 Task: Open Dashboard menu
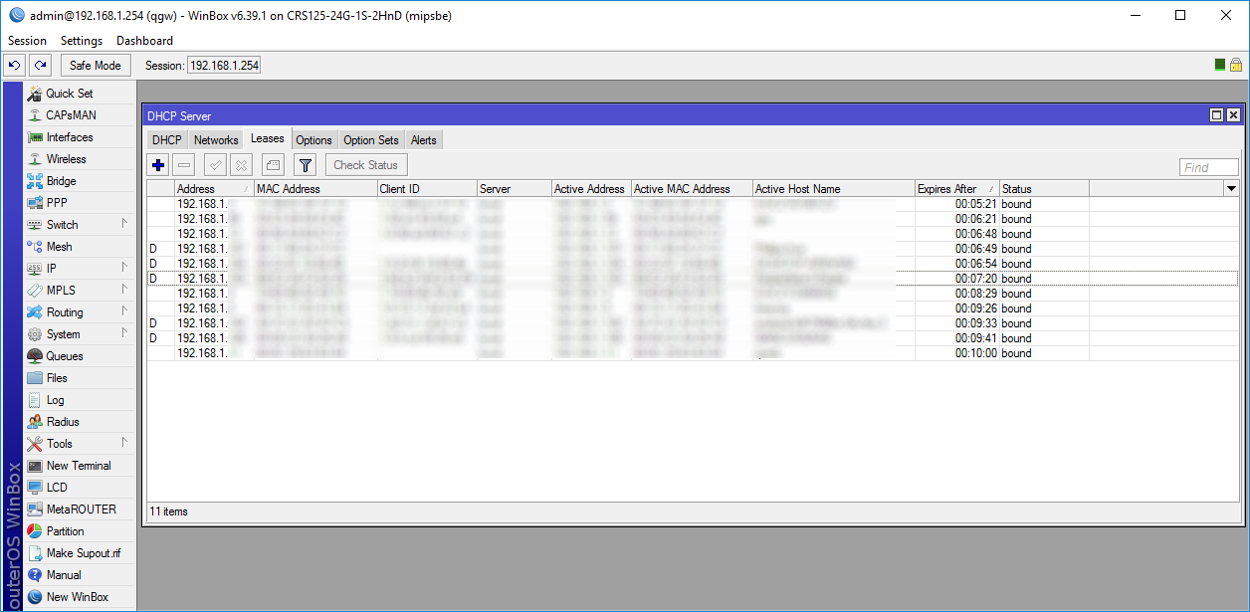tap(144, 41)
